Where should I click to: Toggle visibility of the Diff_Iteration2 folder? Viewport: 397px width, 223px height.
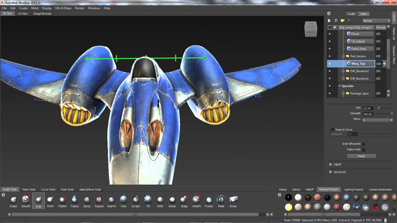[x=329, y=71]
